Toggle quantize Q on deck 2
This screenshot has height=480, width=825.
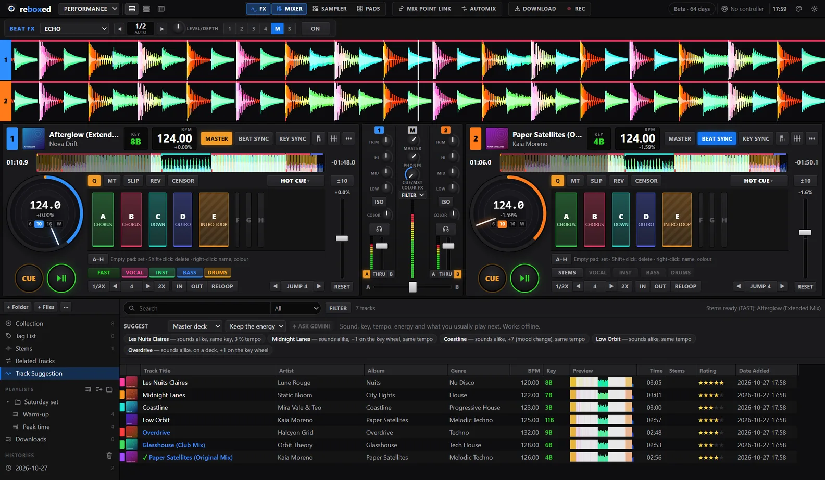558,181
